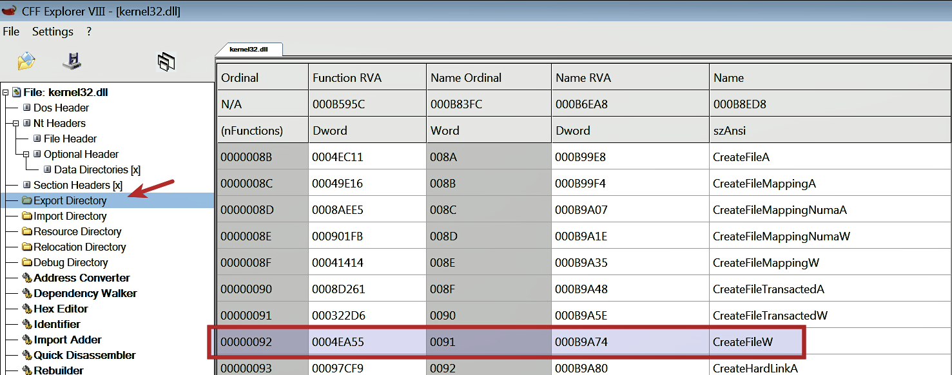
Task: Click the File Header node icon
Action: 37,139
